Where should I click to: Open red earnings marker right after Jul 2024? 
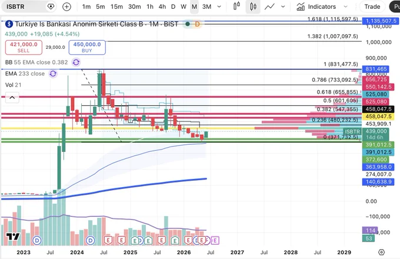coord(108,240)
